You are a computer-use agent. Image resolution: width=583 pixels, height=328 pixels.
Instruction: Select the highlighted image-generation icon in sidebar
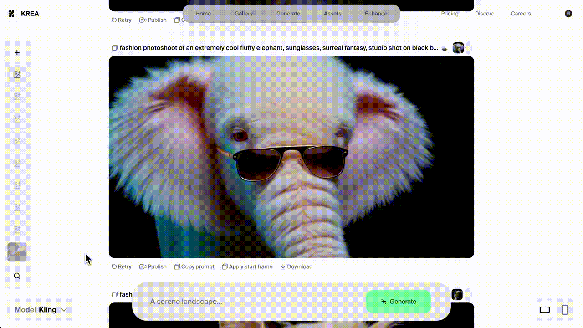17,75
